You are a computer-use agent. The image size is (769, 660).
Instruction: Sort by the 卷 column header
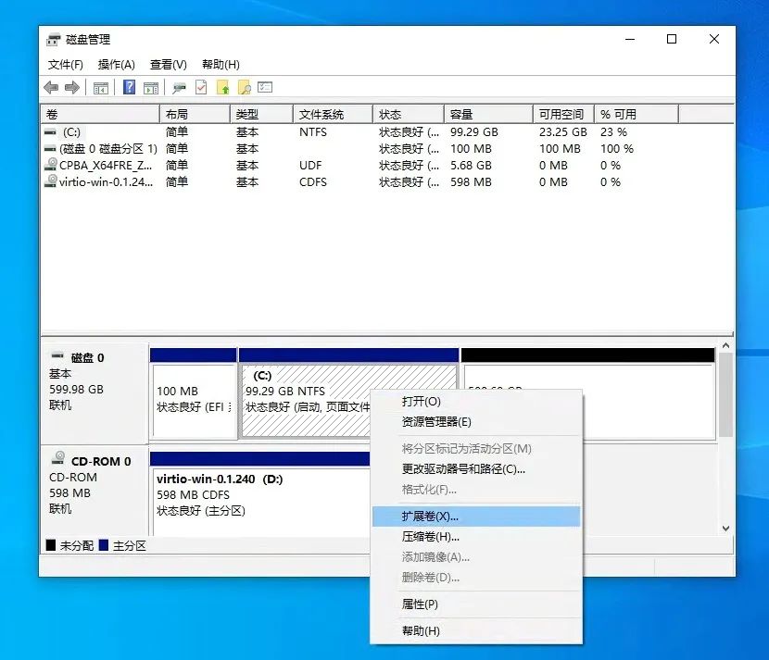100,115
